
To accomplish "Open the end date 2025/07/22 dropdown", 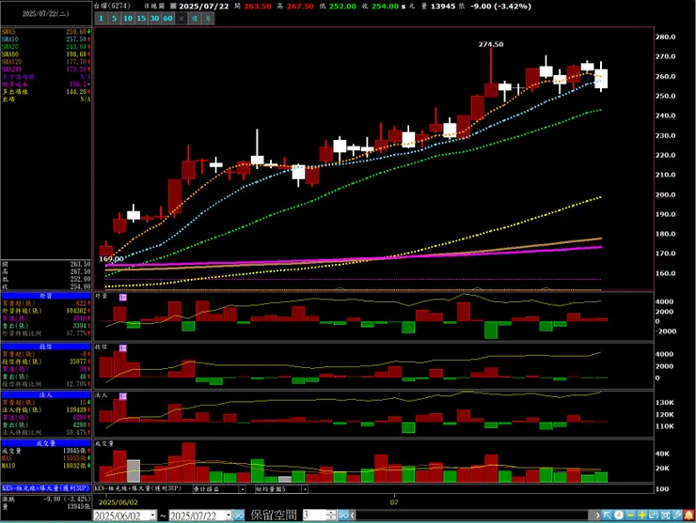I will click(x=229, y=515).
